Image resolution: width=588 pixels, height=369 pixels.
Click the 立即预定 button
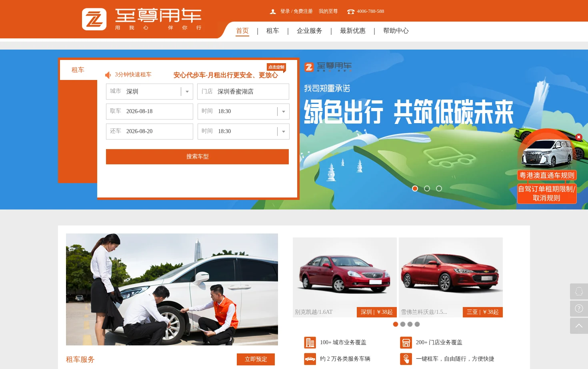pyautogui.click(x=256, y=359)
